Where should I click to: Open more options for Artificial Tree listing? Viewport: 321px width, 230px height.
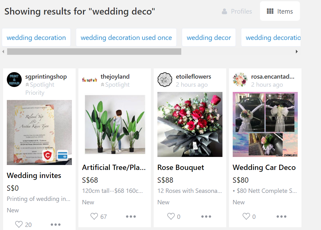131,216
